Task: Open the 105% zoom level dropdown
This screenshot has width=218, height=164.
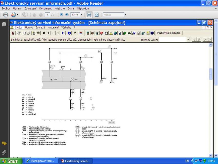Action: [x=82, y=15]
